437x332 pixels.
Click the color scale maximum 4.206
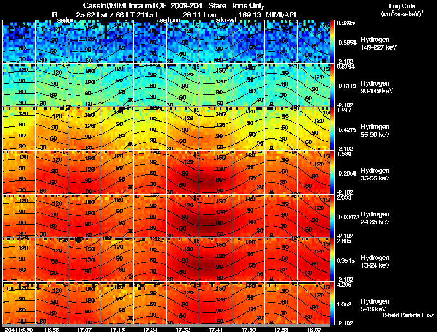click(344, 285)
